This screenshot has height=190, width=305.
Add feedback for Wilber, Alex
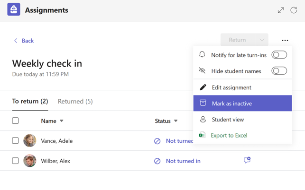tap(247, 160)
